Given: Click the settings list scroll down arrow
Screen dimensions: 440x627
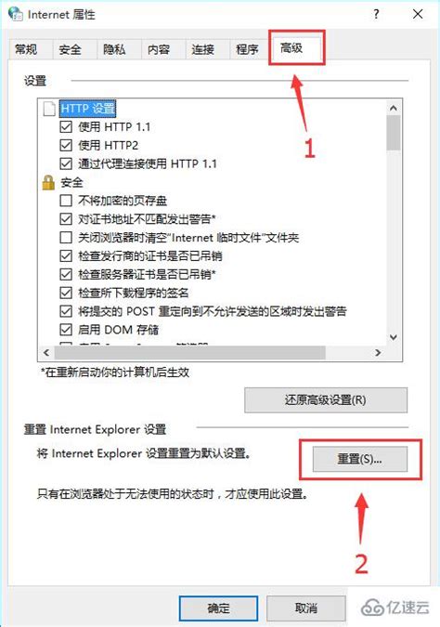Looking at the screenshot, I should (394, 337).
